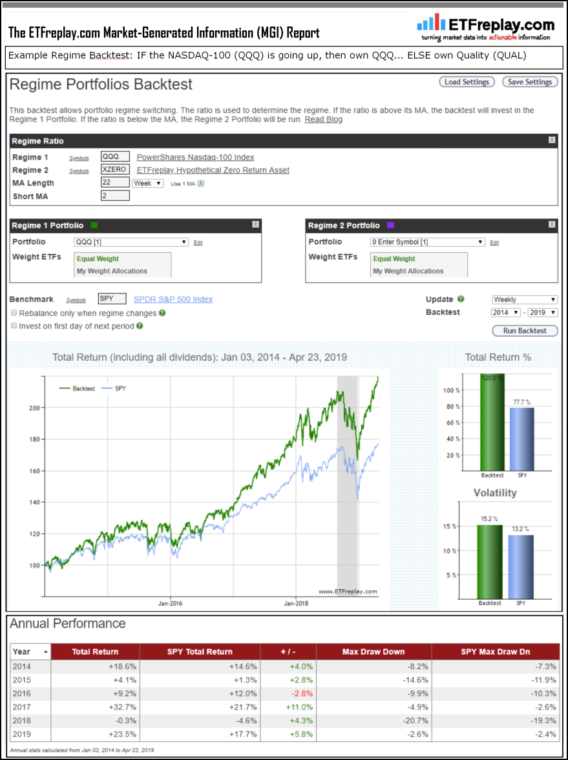Open the Backtest start year 2014 dropdown
This screenshot has width=568, height=760.
pos(506,313)
